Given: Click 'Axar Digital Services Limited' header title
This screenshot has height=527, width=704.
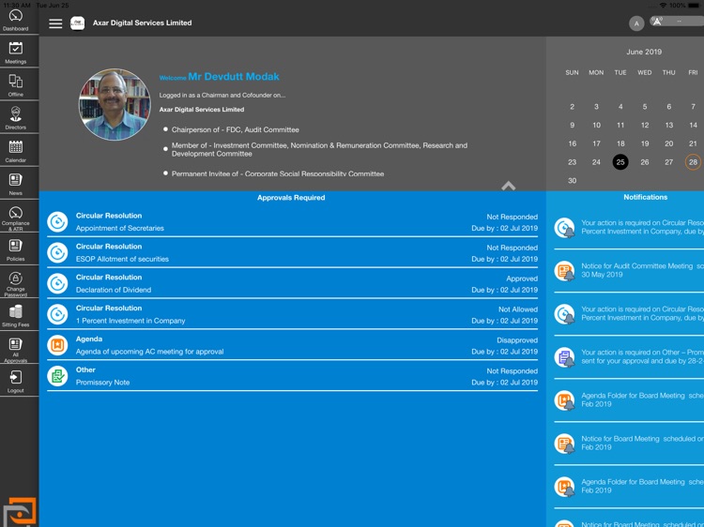Looking at the screenshot, I should (142, 23).
